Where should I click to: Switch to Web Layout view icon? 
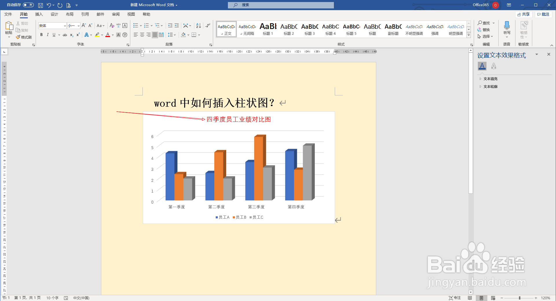pos(493,298)
